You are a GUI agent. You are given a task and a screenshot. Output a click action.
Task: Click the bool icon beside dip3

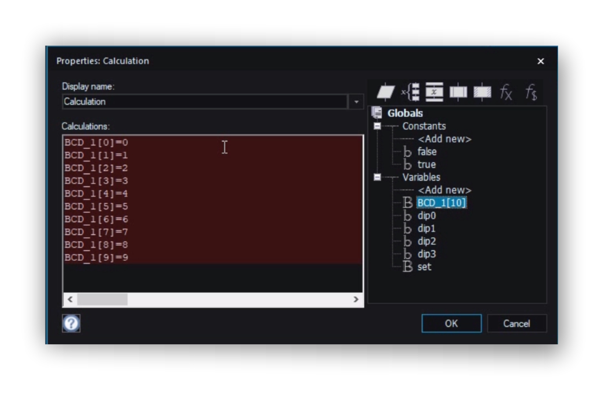click(x=408, y=254)
